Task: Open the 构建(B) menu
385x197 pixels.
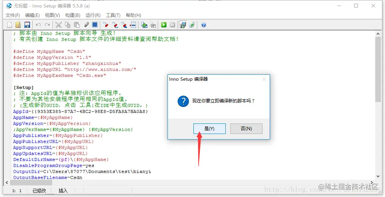Action: click(x=72, y=15)
